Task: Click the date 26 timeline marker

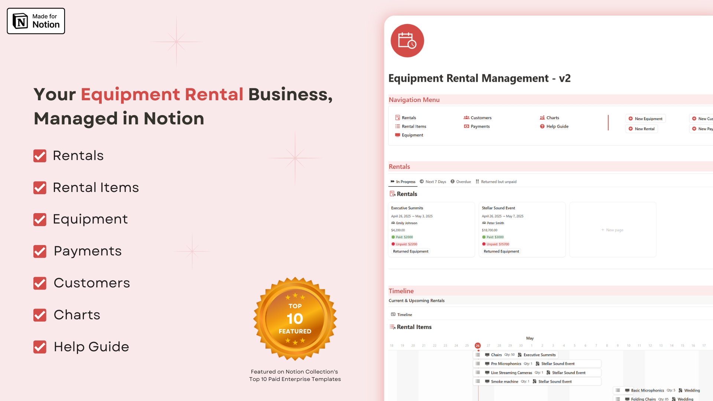Action: pyautogui.click(x=478, y=346)
